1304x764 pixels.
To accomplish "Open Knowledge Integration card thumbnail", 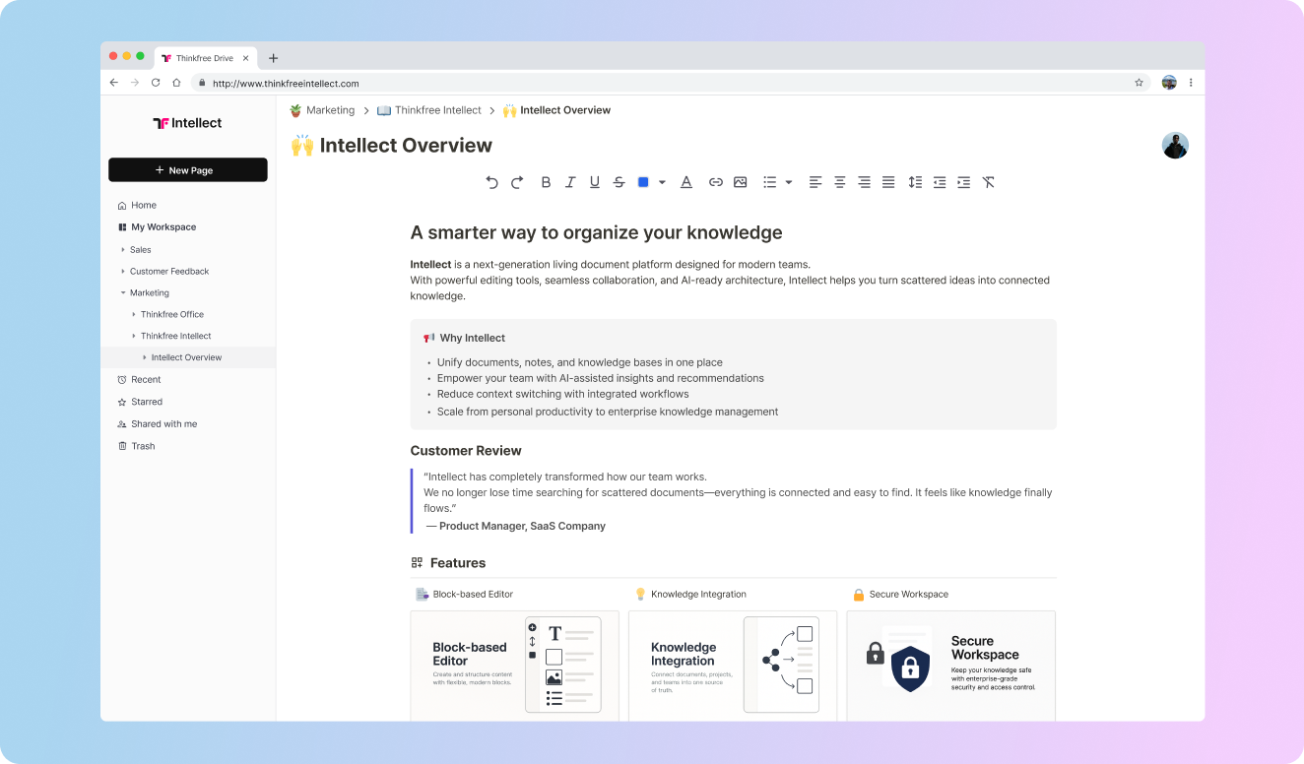I will click(733, 666).
